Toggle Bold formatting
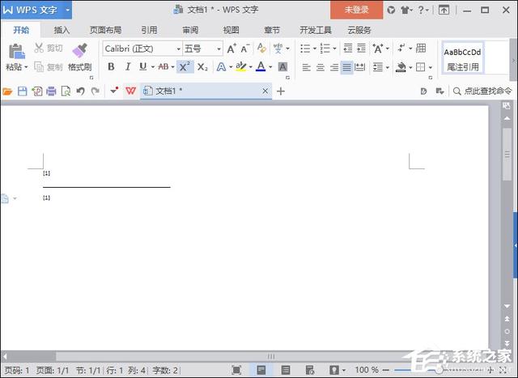Viewport: 518px width, 378px height. click(x=112, y=67)
